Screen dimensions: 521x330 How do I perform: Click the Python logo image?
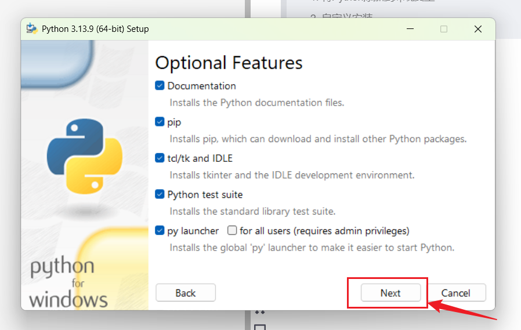85,157
